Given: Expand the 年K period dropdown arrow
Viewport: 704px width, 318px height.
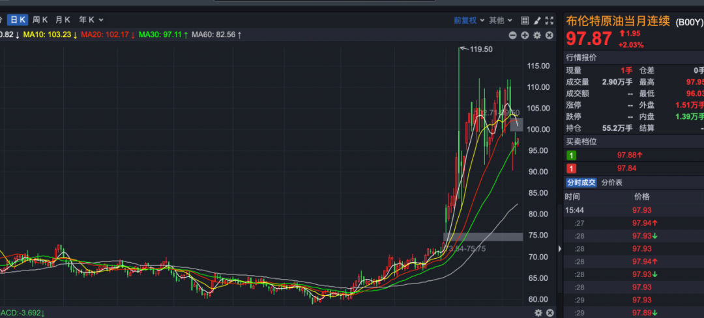Looking at the screenshot, I should [101, 20].
